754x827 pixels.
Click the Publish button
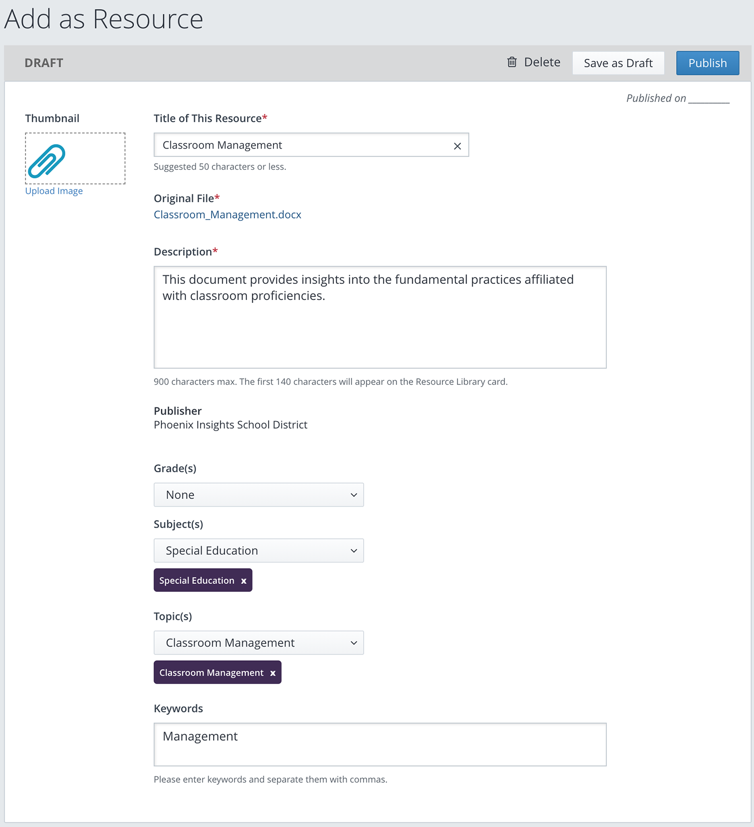point(708,63)
